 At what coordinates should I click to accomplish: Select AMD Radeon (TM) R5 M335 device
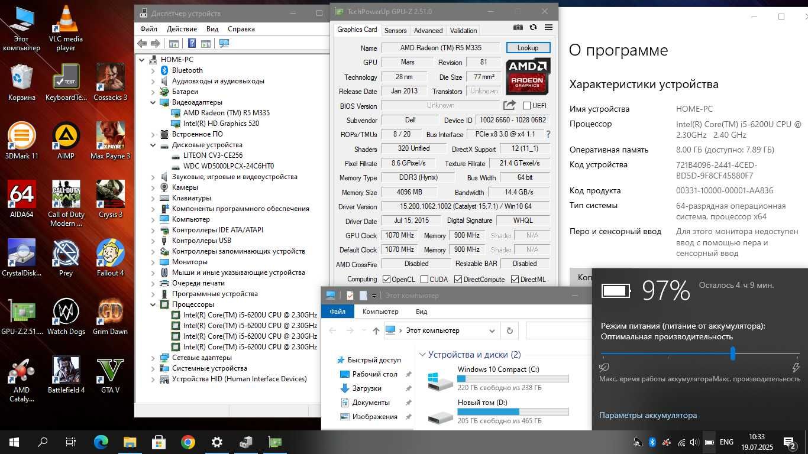click(227, 113)
